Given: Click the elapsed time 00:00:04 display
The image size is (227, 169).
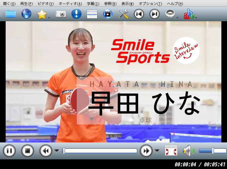Looking at the screenshot, I should (185, 164).
